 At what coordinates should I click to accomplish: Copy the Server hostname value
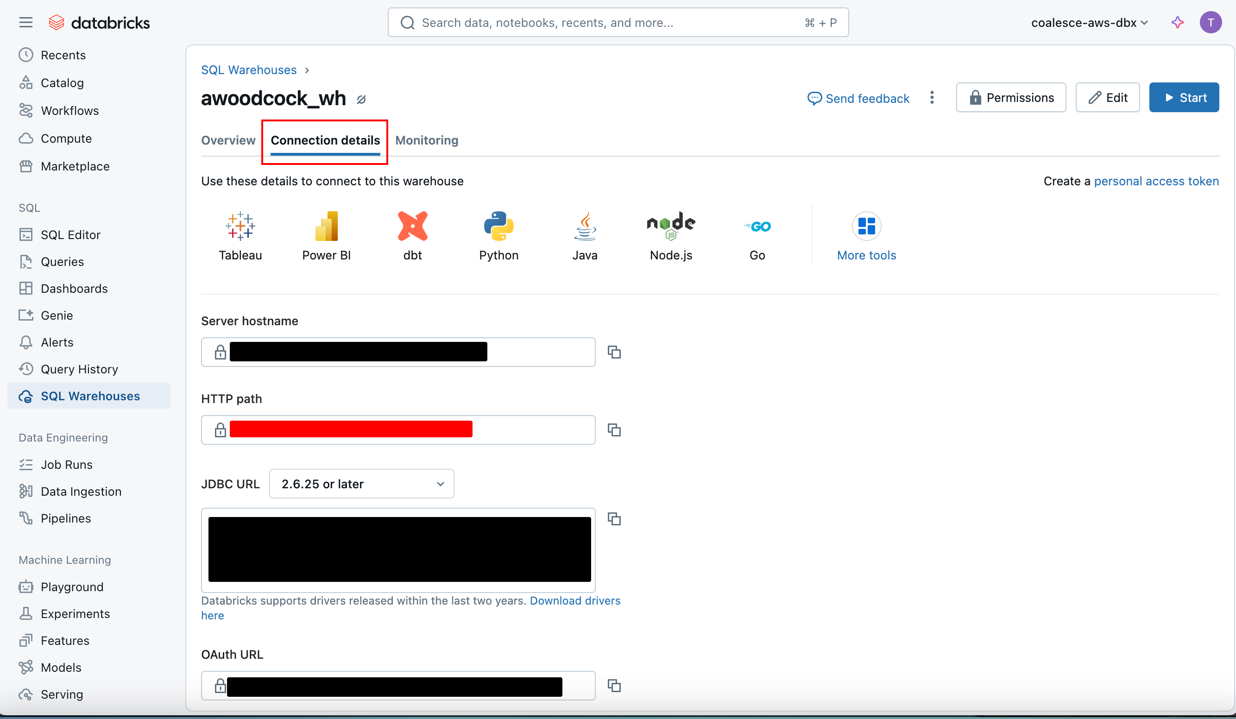click(614, 352)
